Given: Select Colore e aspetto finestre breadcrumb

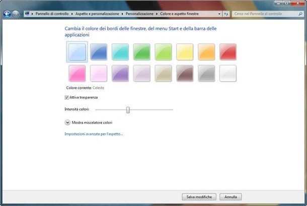Looking at the screenshot, I should coord(179,14).
